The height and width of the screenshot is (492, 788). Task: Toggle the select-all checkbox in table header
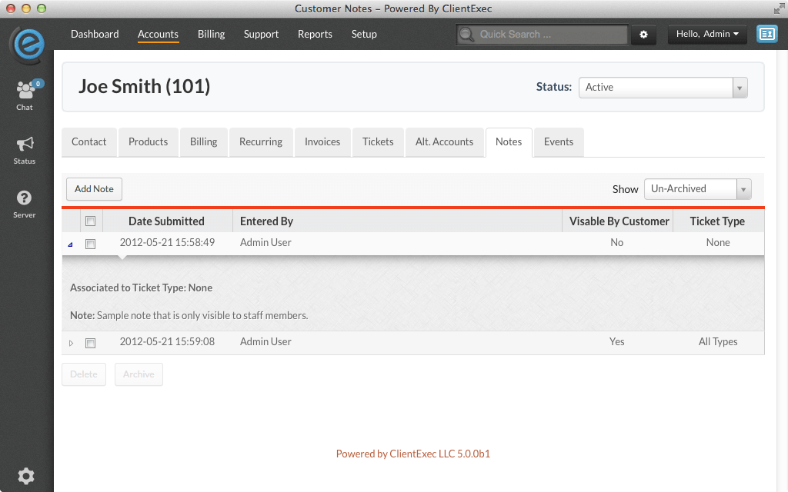click(90, 221)
